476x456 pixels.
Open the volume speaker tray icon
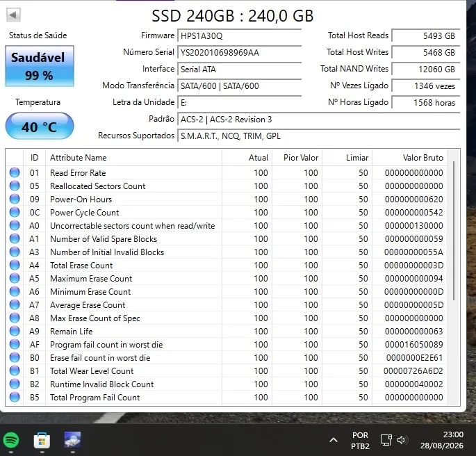coord(402,440)
